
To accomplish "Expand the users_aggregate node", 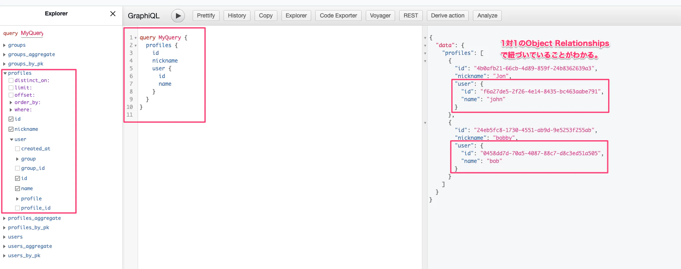I will (x=4, y=246).
